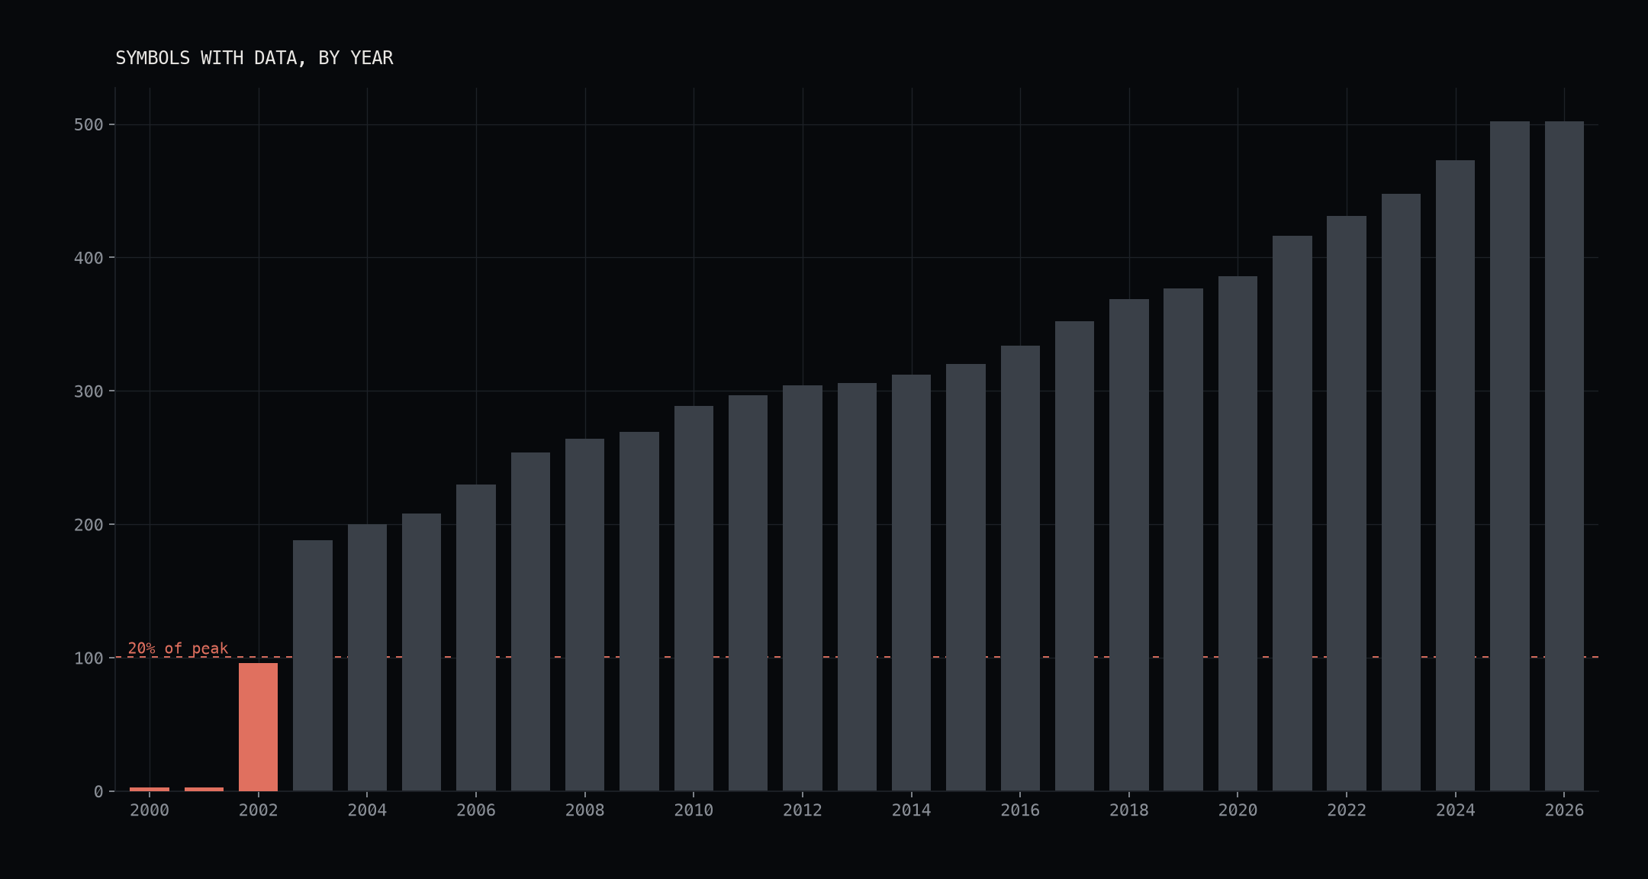The height and width of the screenshot is (879, 1648).
Task: Click the x-axis label 2012
Action: tap(803, 810)
